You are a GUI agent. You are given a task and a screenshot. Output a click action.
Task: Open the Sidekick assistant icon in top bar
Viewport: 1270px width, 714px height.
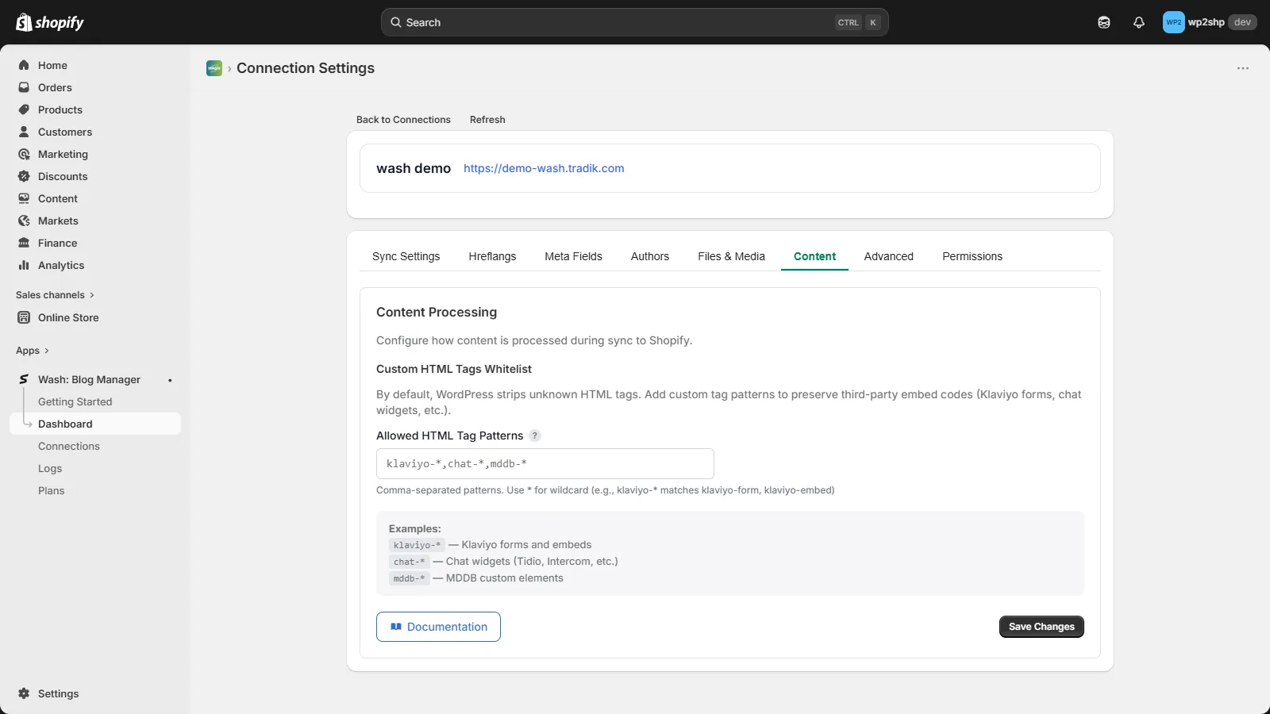(1104, 22)
